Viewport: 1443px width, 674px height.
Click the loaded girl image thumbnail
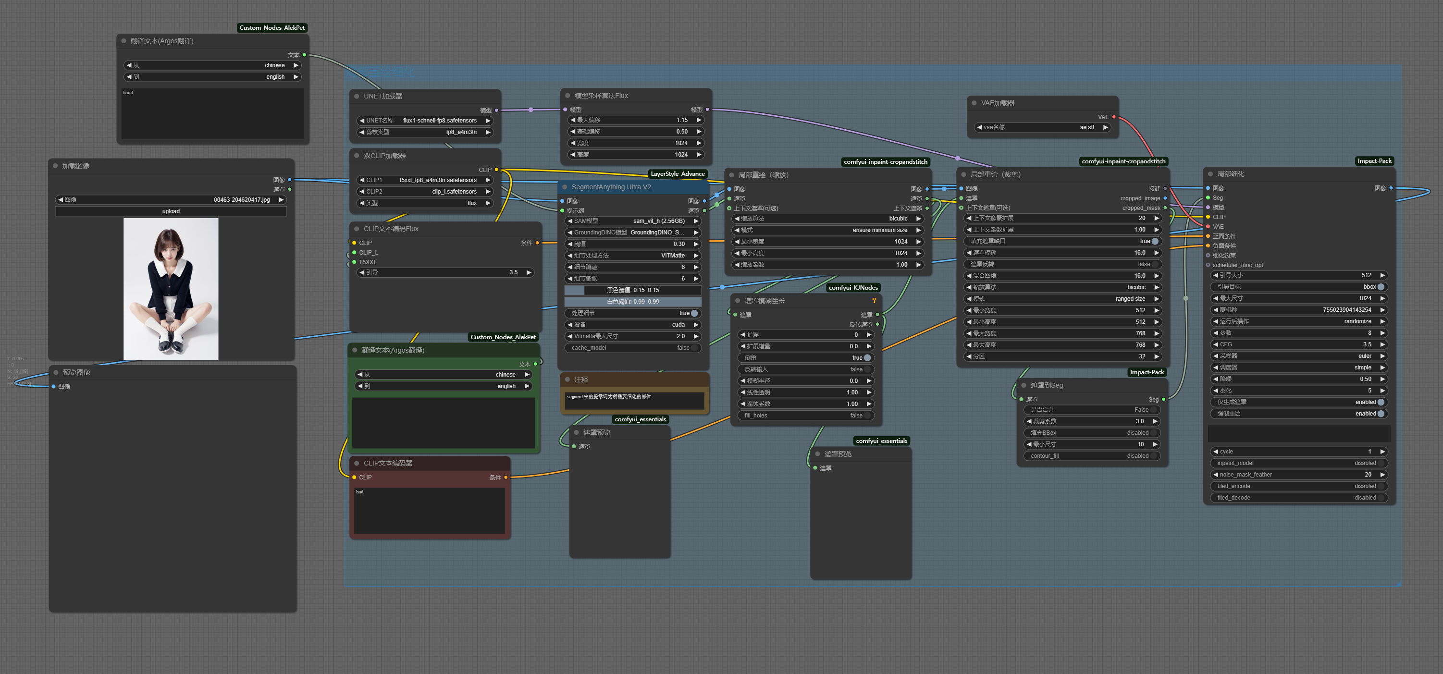[171, 288]
